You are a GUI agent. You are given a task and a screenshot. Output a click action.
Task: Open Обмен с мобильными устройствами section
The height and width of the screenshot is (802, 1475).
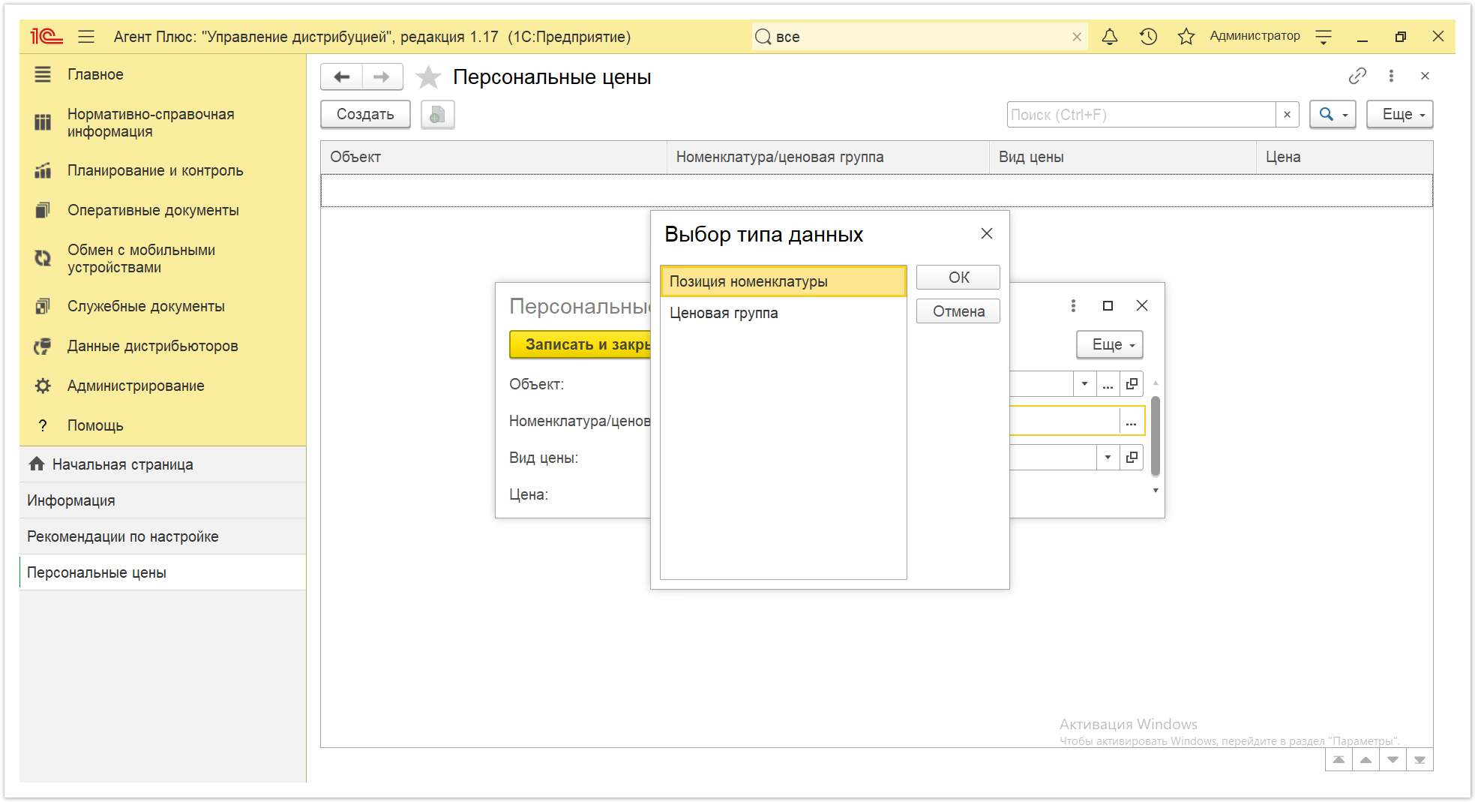163,259
